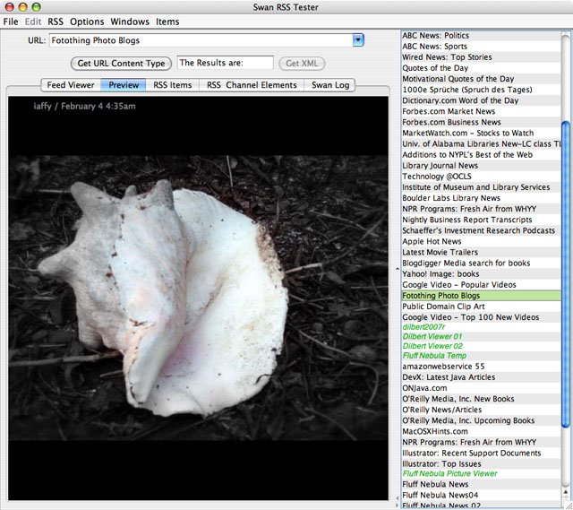Click the split pane divider collapse arrow
The width and height of the screenshot is (573, 510).
[x=396, y=268]
